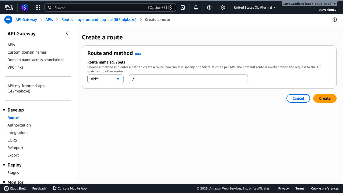This screenshot has width=343, height=193.
Task: Open the AWS home logo
Action: 9,8
